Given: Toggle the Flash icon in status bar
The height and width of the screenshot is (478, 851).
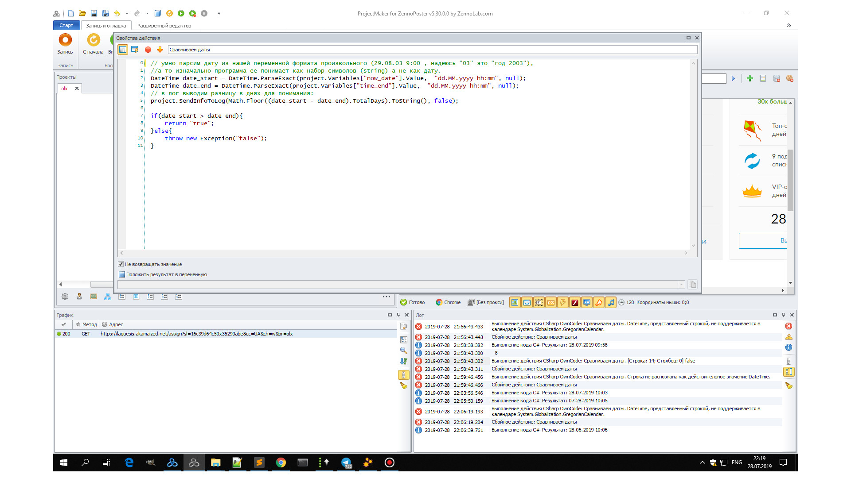Looking at the screenshot, I should pos(574,303).
